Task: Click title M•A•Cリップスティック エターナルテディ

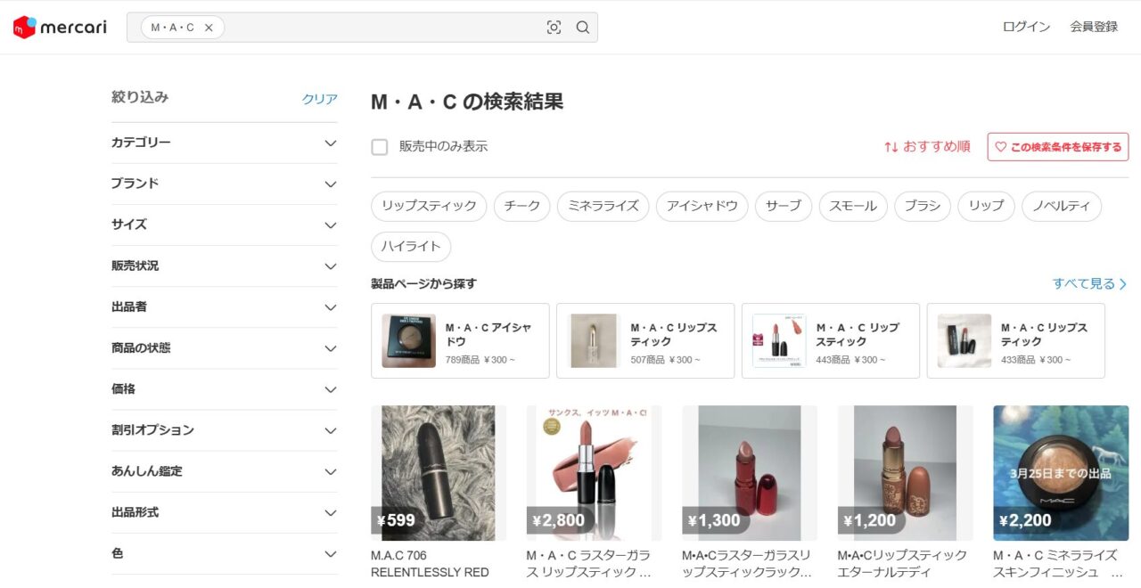Action: point(902,563)
